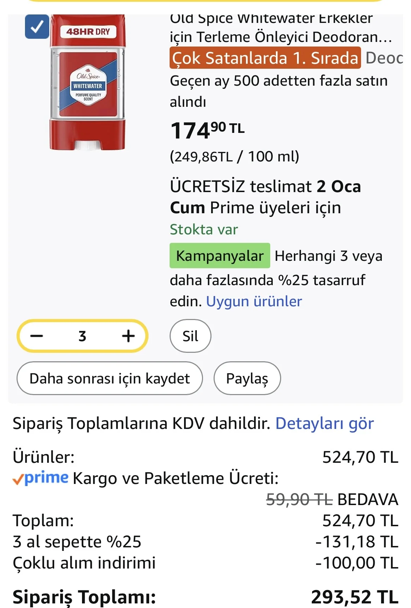Decrease quantity with the minus icon

[x=37, y=336]
